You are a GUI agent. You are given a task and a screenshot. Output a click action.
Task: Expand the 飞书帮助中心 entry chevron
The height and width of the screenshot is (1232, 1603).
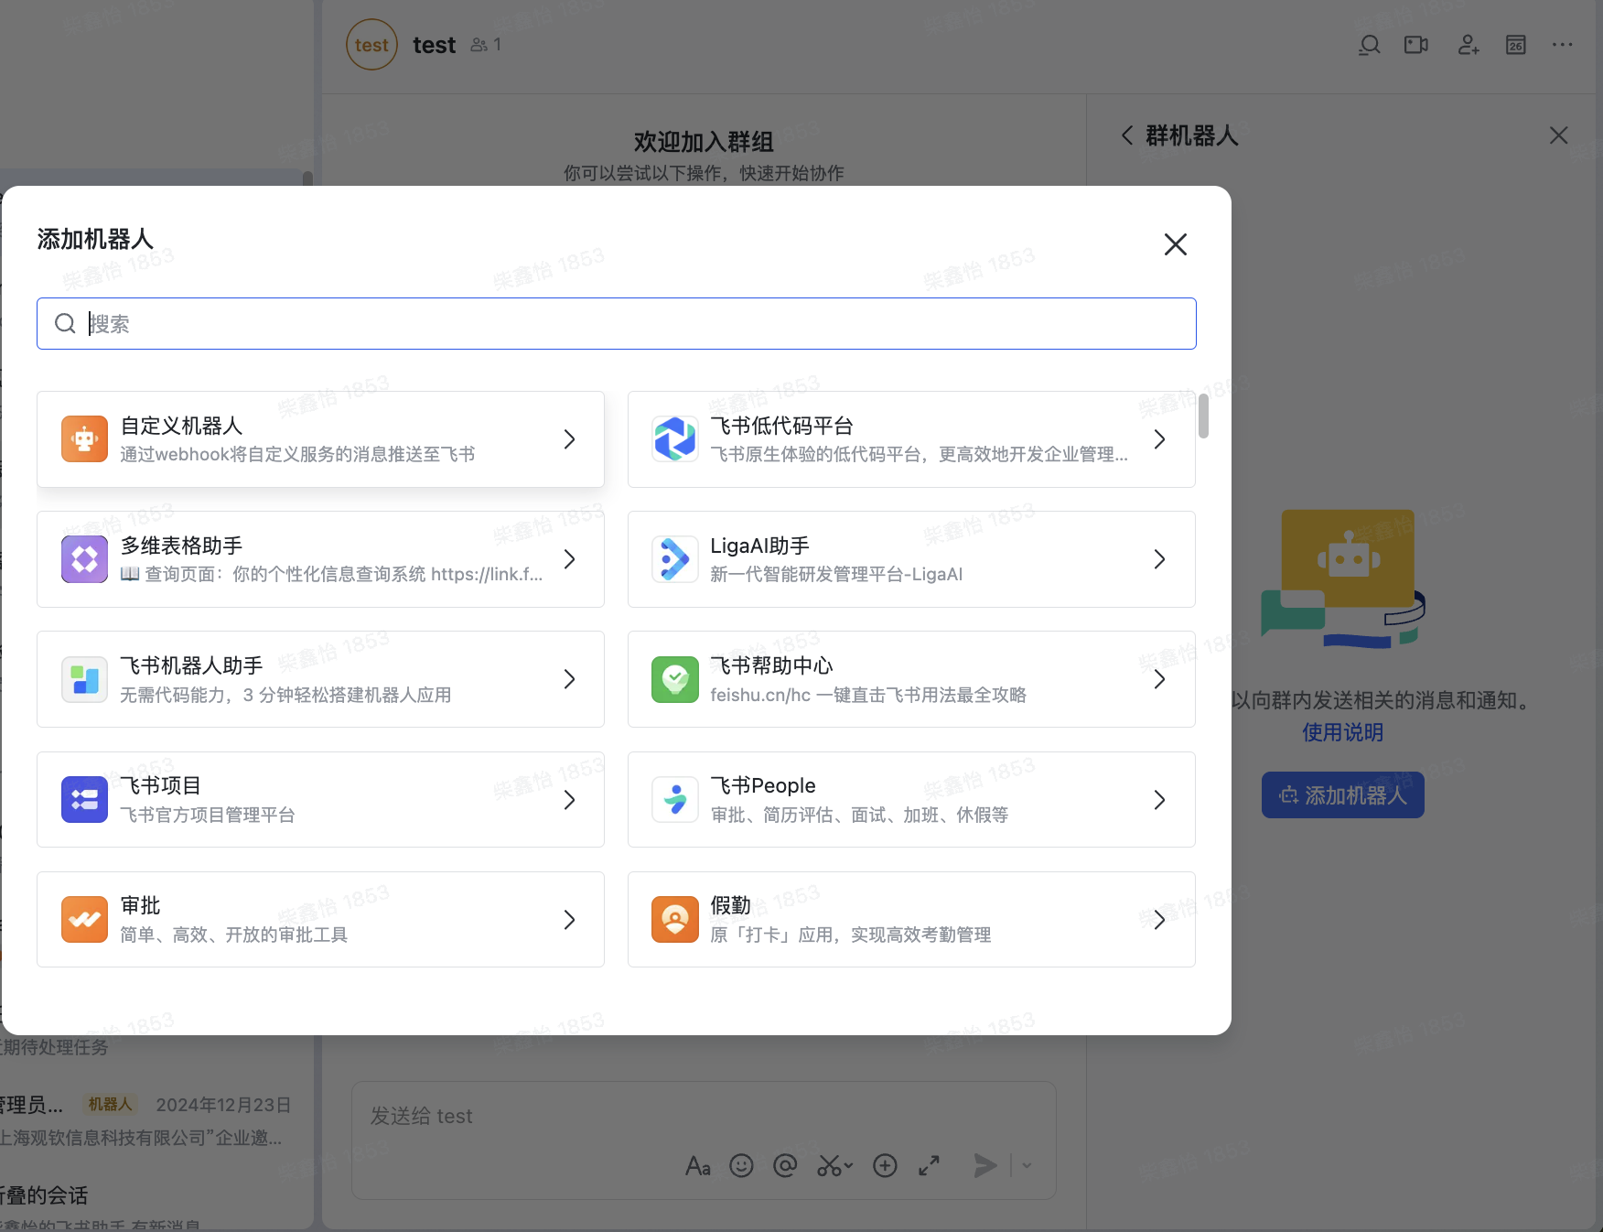[1159, 679]
